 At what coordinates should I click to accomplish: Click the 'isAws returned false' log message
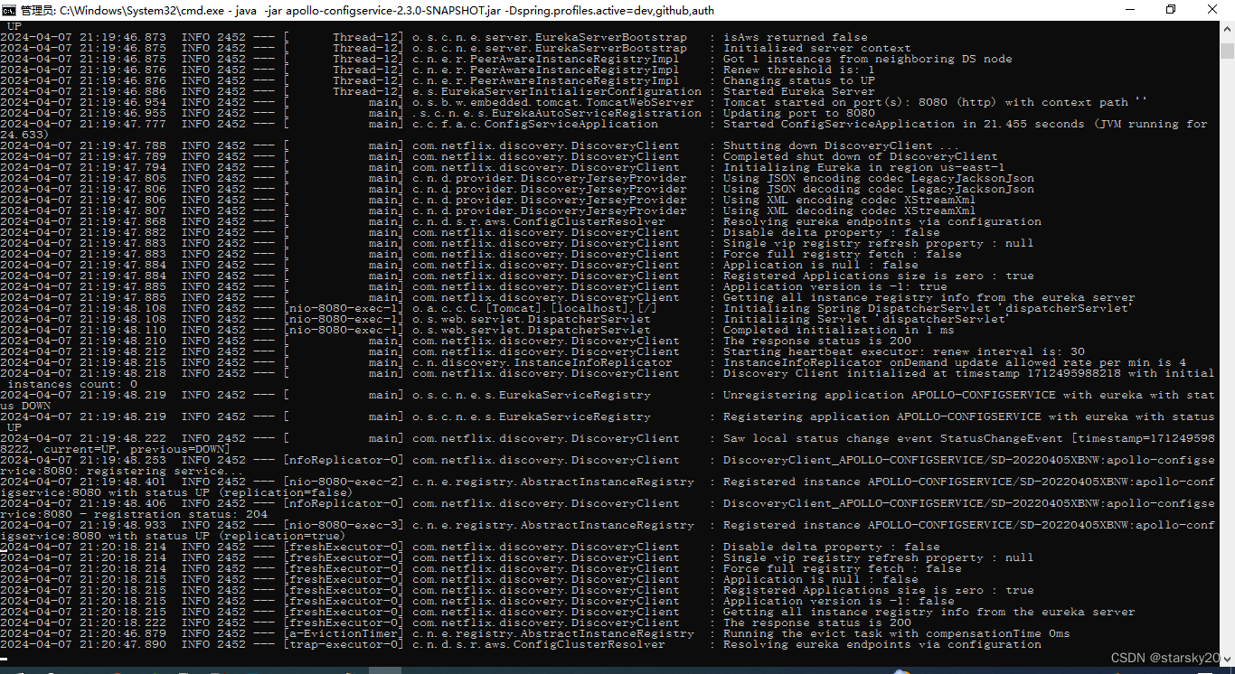[795, 37]
